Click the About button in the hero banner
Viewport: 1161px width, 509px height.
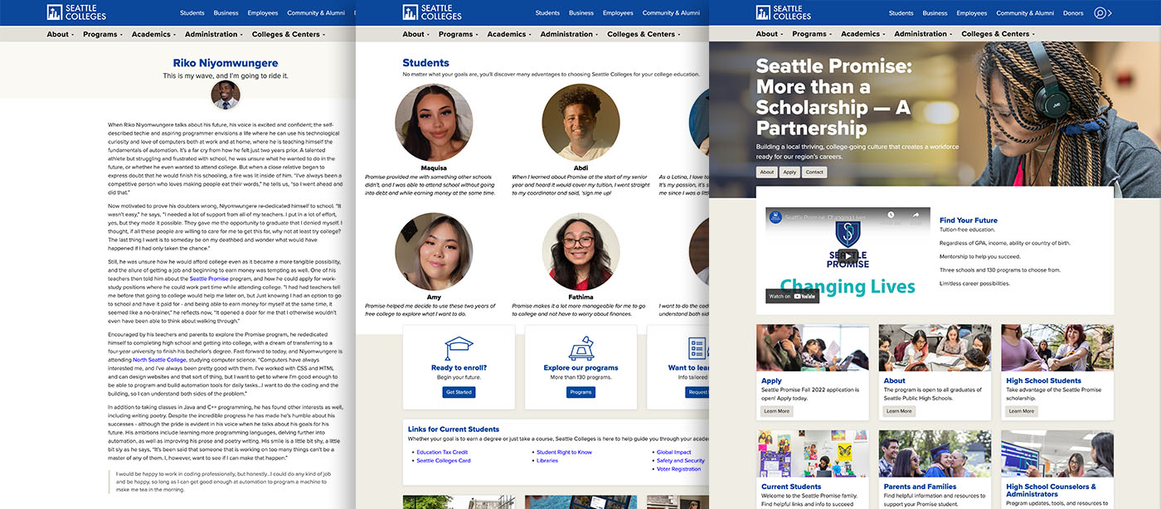(767, 172)
